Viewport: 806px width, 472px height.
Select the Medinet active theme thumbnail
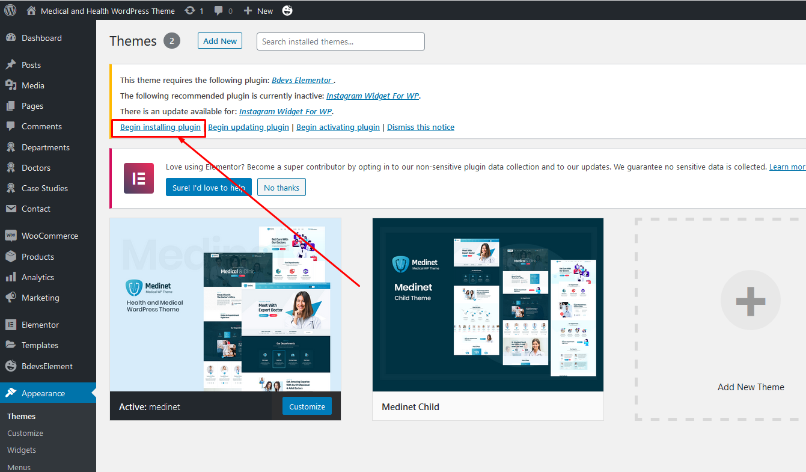pos(225,305)
